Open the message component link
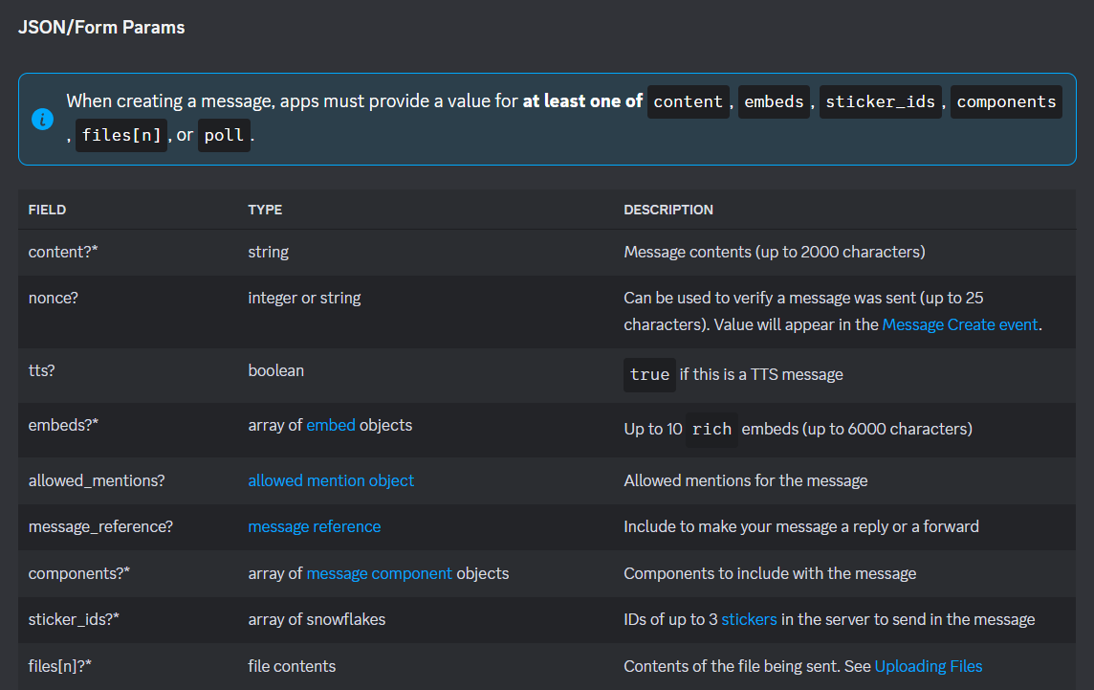 coord(379,573)
